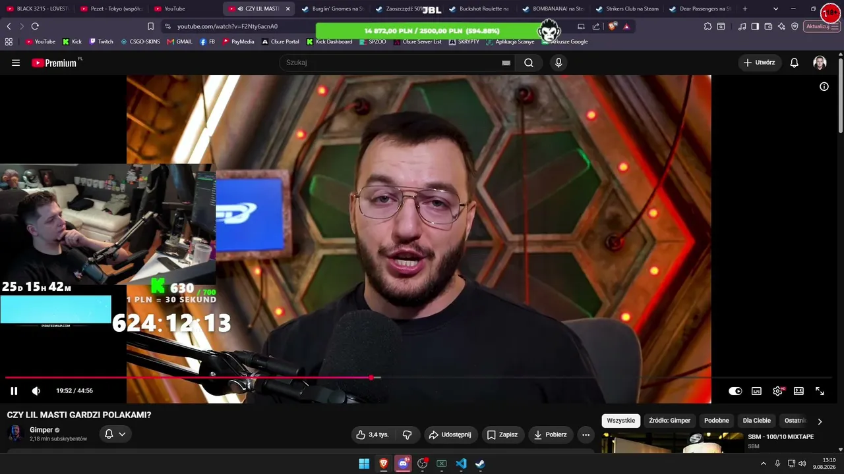Open Gimper channel avatar
The image size is (844, 474).
point(15,433)
